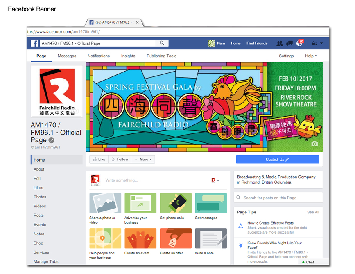Click Advertise your business tile

click(x=140, y=208)
